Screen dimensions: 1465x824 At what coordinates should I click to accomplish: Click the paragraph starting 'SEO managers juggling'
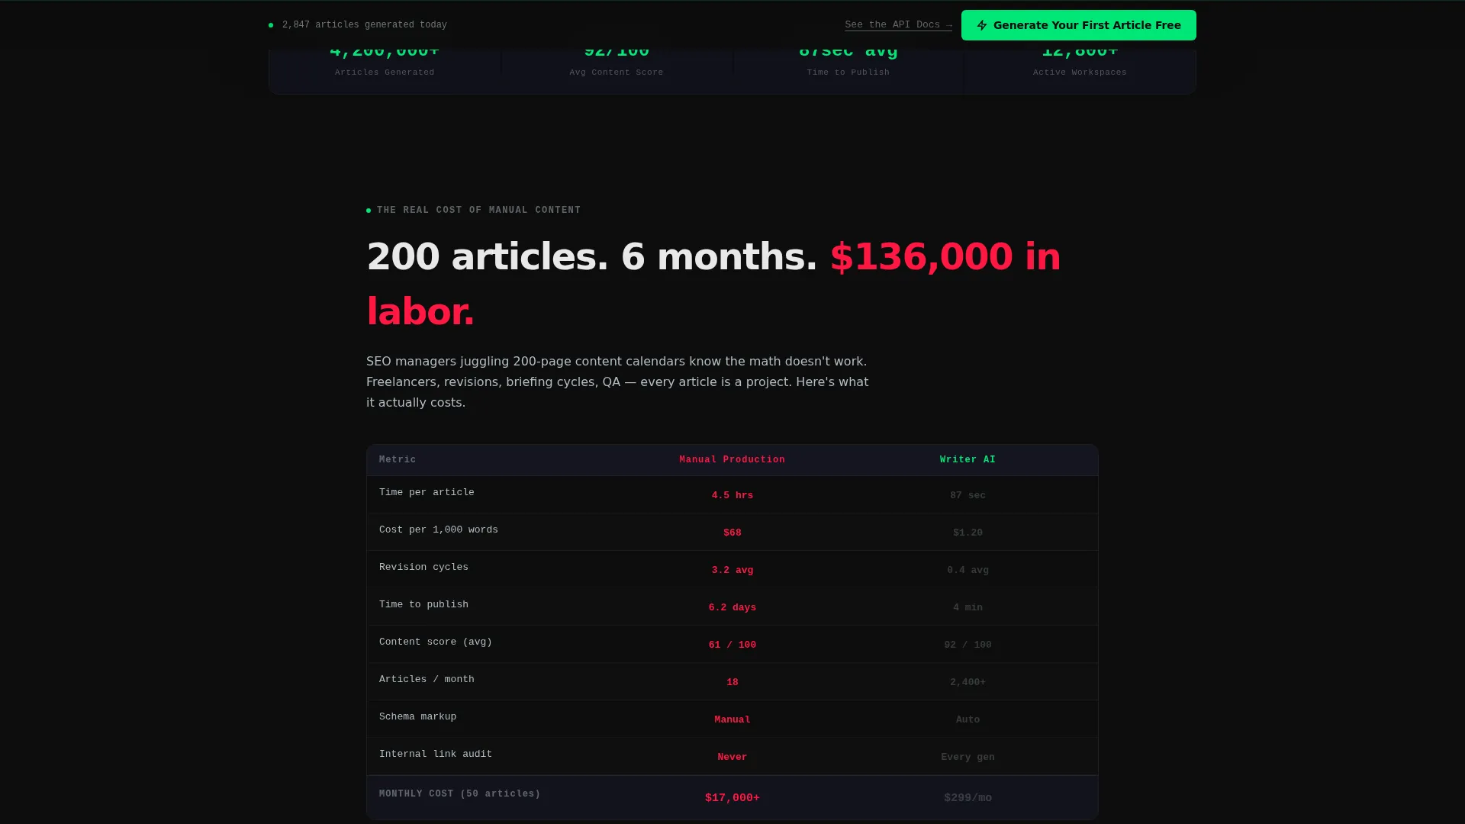click(618, 382)
